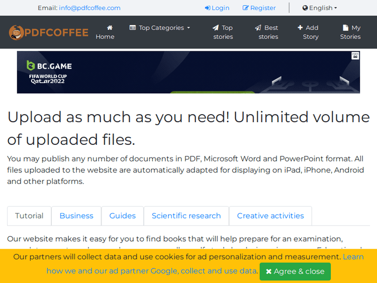Open My Stories document icon
377x283 pixels.
click(x=345, y=28)
